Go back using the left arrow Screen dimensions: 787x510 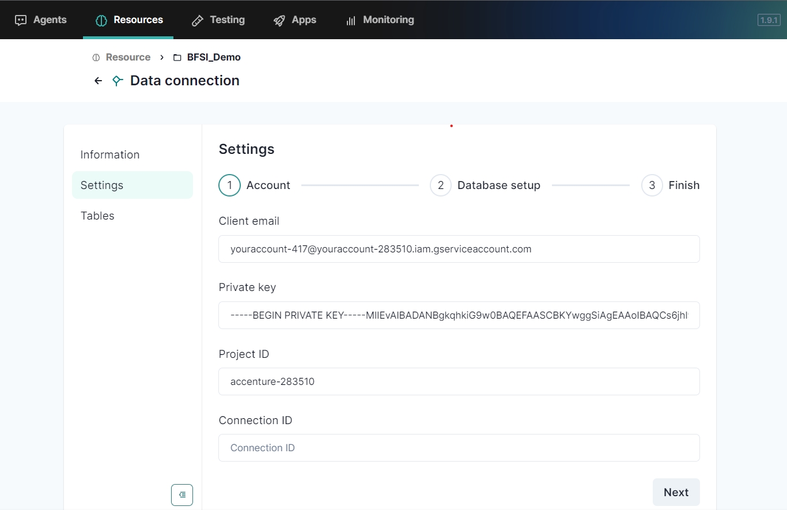point(98,81)
